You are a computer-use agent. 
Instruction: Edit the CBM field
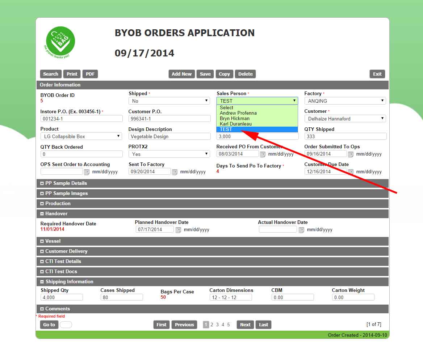click(x=293, y=298)
